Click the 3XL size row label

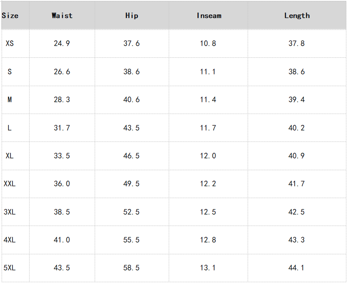(x=10, y=212)
